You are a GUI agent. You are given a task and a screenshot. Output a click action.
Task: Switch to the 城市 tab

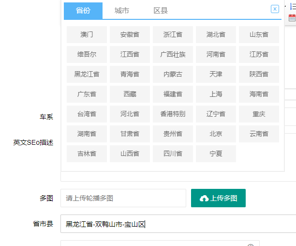(x=122, y=11)
